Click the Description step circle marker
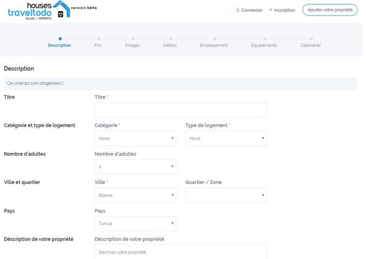Viewport: 366px width, 259px height. pos(60,38)
